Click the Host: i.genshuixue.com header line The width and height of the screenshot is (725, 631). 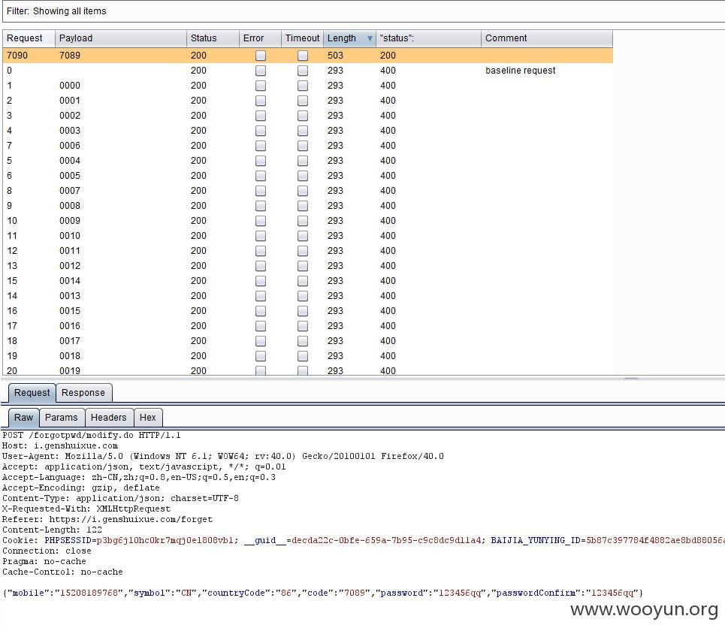(x=60, y=445)
